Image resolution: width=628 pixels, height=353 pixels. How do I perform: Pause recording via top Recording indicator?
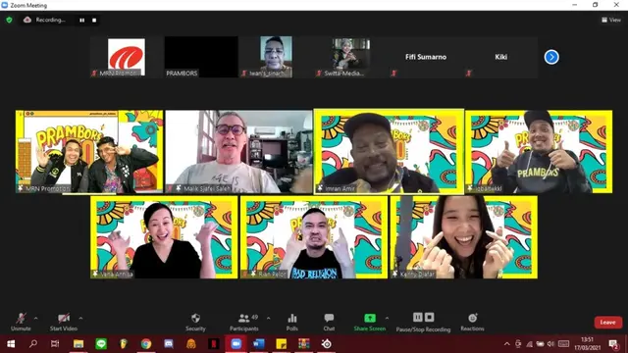82,20
